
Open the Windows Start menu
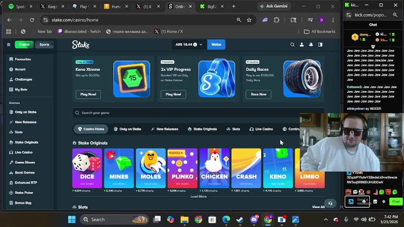(x=72, y=219)
